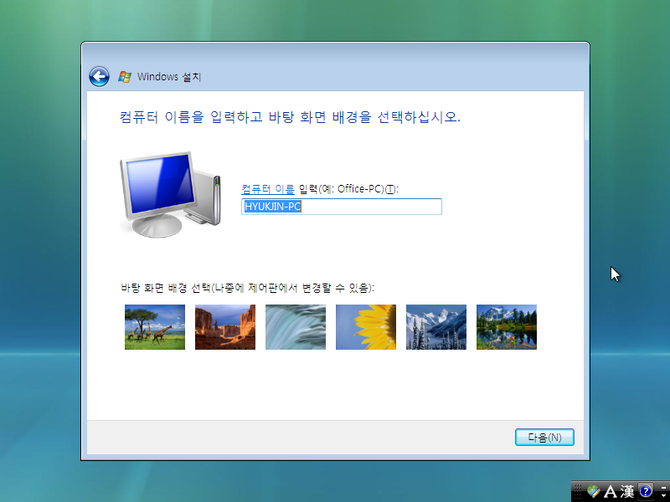
Task: Click the Windows 설치 title text
Action: [169, 77]
